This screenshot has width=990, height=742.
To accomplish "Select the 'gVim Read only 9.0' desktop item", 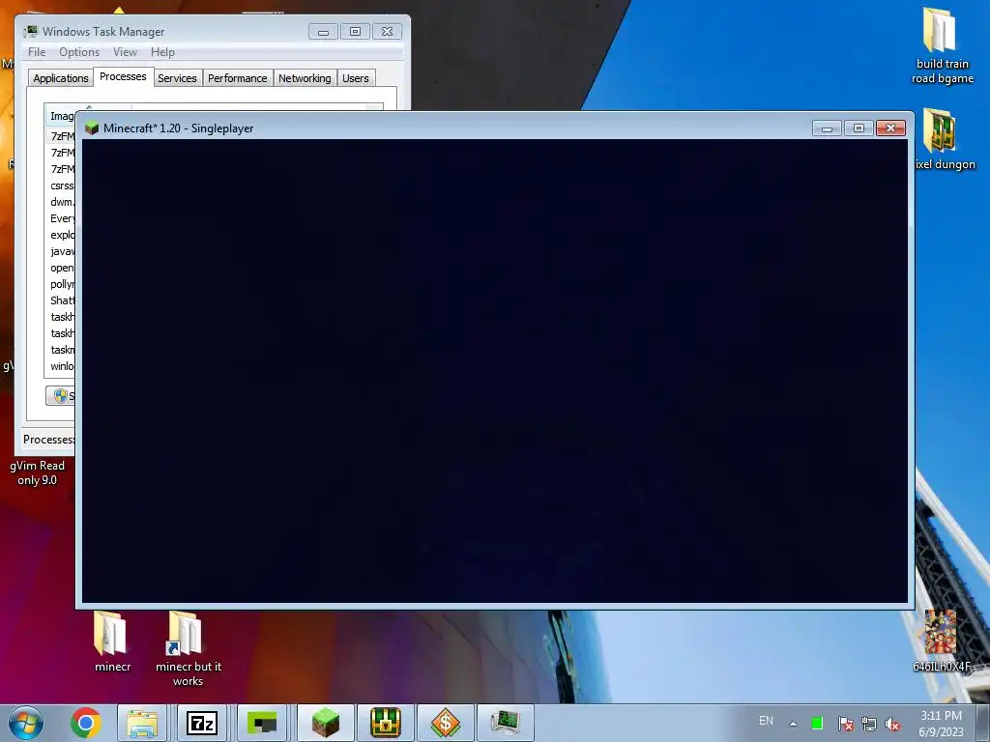I will [x=38, y=472].
